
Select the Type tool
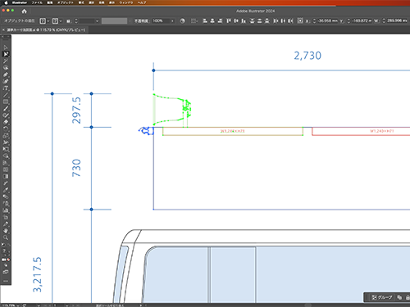pos(6,88)
